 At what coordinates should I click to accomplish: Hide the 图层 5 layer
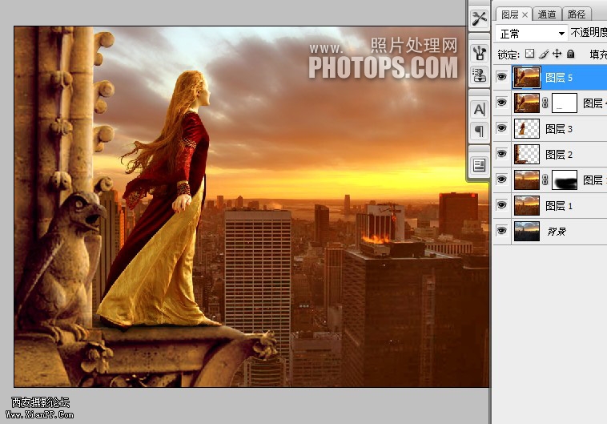coord(502,77)
